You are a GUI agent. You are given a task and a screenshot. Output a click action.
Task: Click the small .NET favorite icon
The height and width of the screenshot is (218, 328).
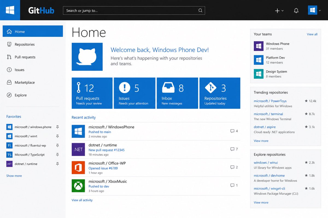pyautogui.click(x=10, y=164)
